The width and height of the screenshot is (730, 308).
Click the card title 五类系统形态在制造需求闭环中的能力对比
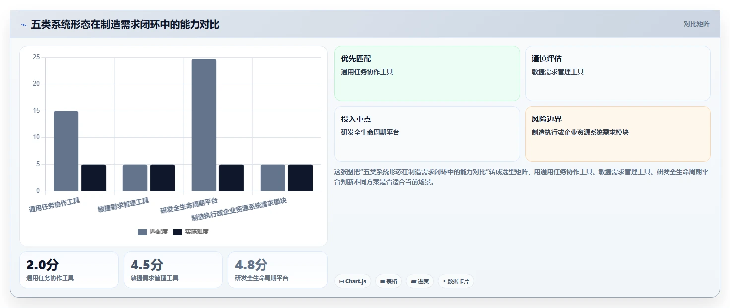(x=125, y=25)
